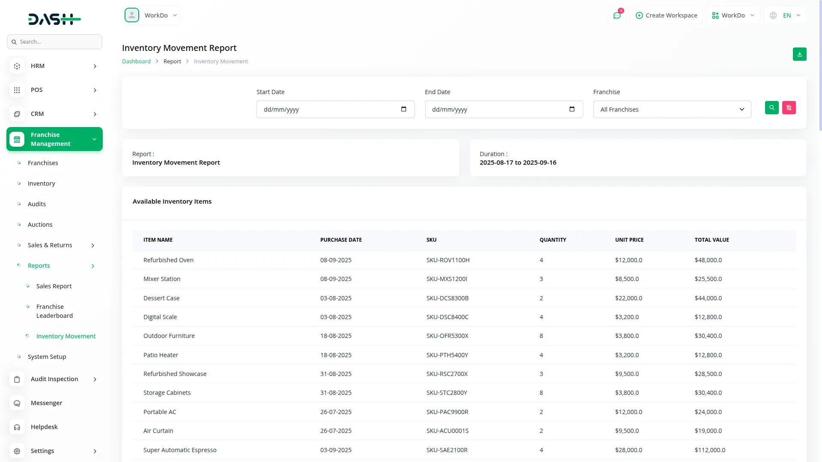Click the Create Workspace button
Image resolution: width=822 pixels, height=462 pixels.
[666, 15]
